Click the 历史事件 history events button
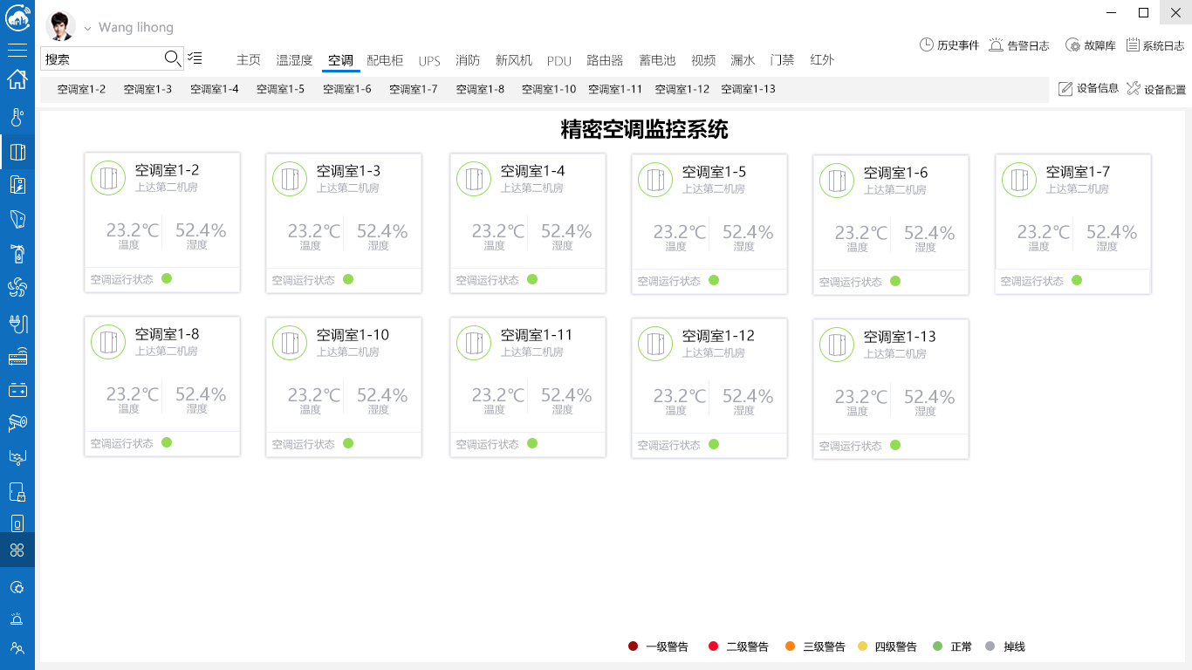 [949, 45]
